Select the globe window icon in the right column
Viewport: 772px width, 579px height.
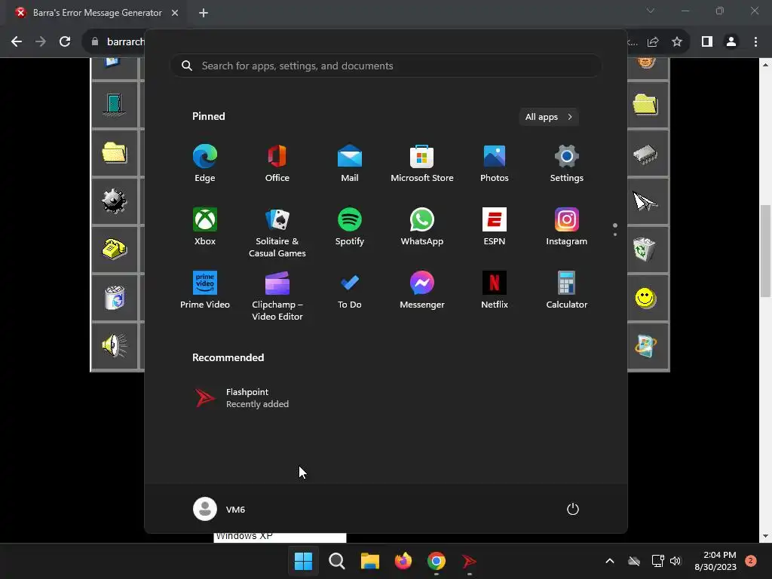[645, 345]
